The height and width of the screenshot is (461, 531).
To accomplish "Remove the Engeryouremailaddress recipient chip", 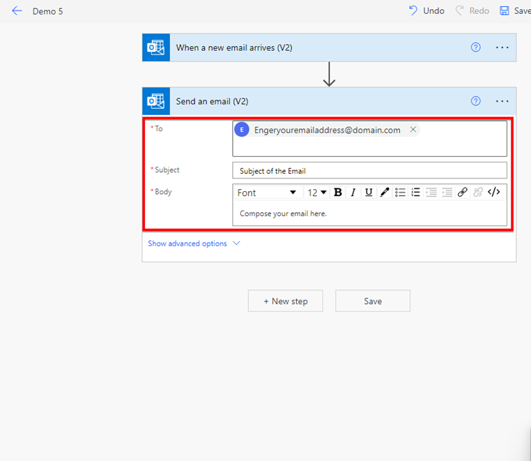I will click(x=413, y=130).
